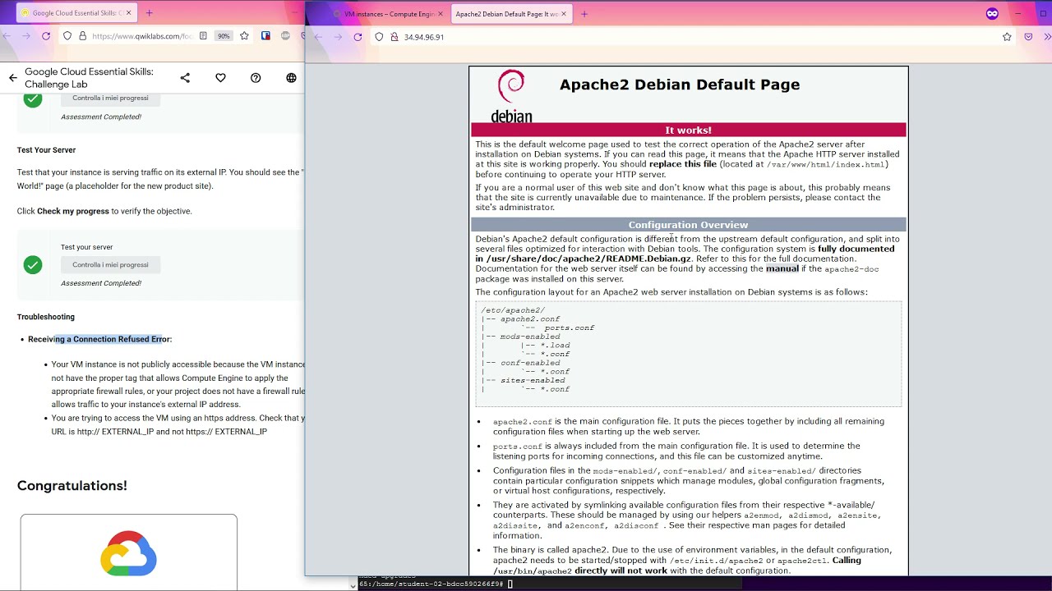1052x591 pixels.
Task: Expand the toolbar overflow chevrons in the Apache window
Action: coord(1047,37)
